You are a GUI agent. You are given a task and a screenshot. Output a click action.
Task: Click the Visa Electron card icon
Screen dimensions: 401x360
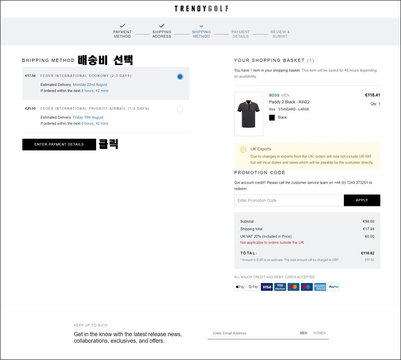point(280,287)
